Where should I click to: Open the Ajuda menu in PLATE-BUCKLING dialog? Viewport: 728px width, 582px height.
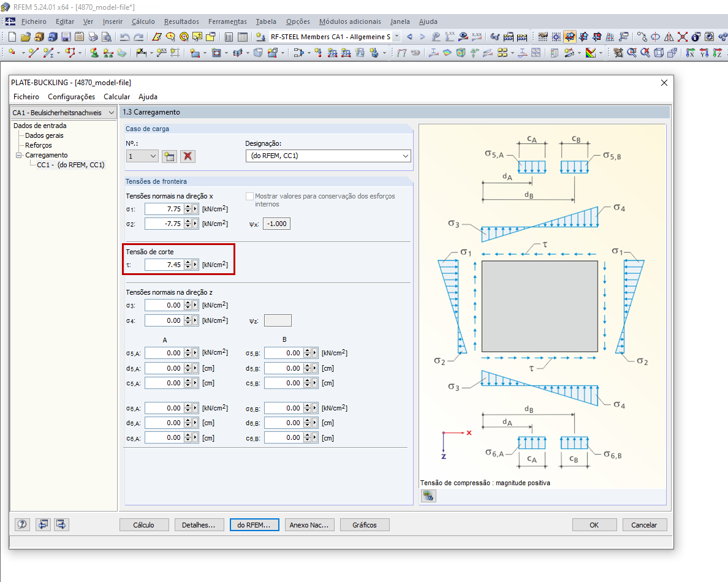pyautogui.click(x=148, y=97)
